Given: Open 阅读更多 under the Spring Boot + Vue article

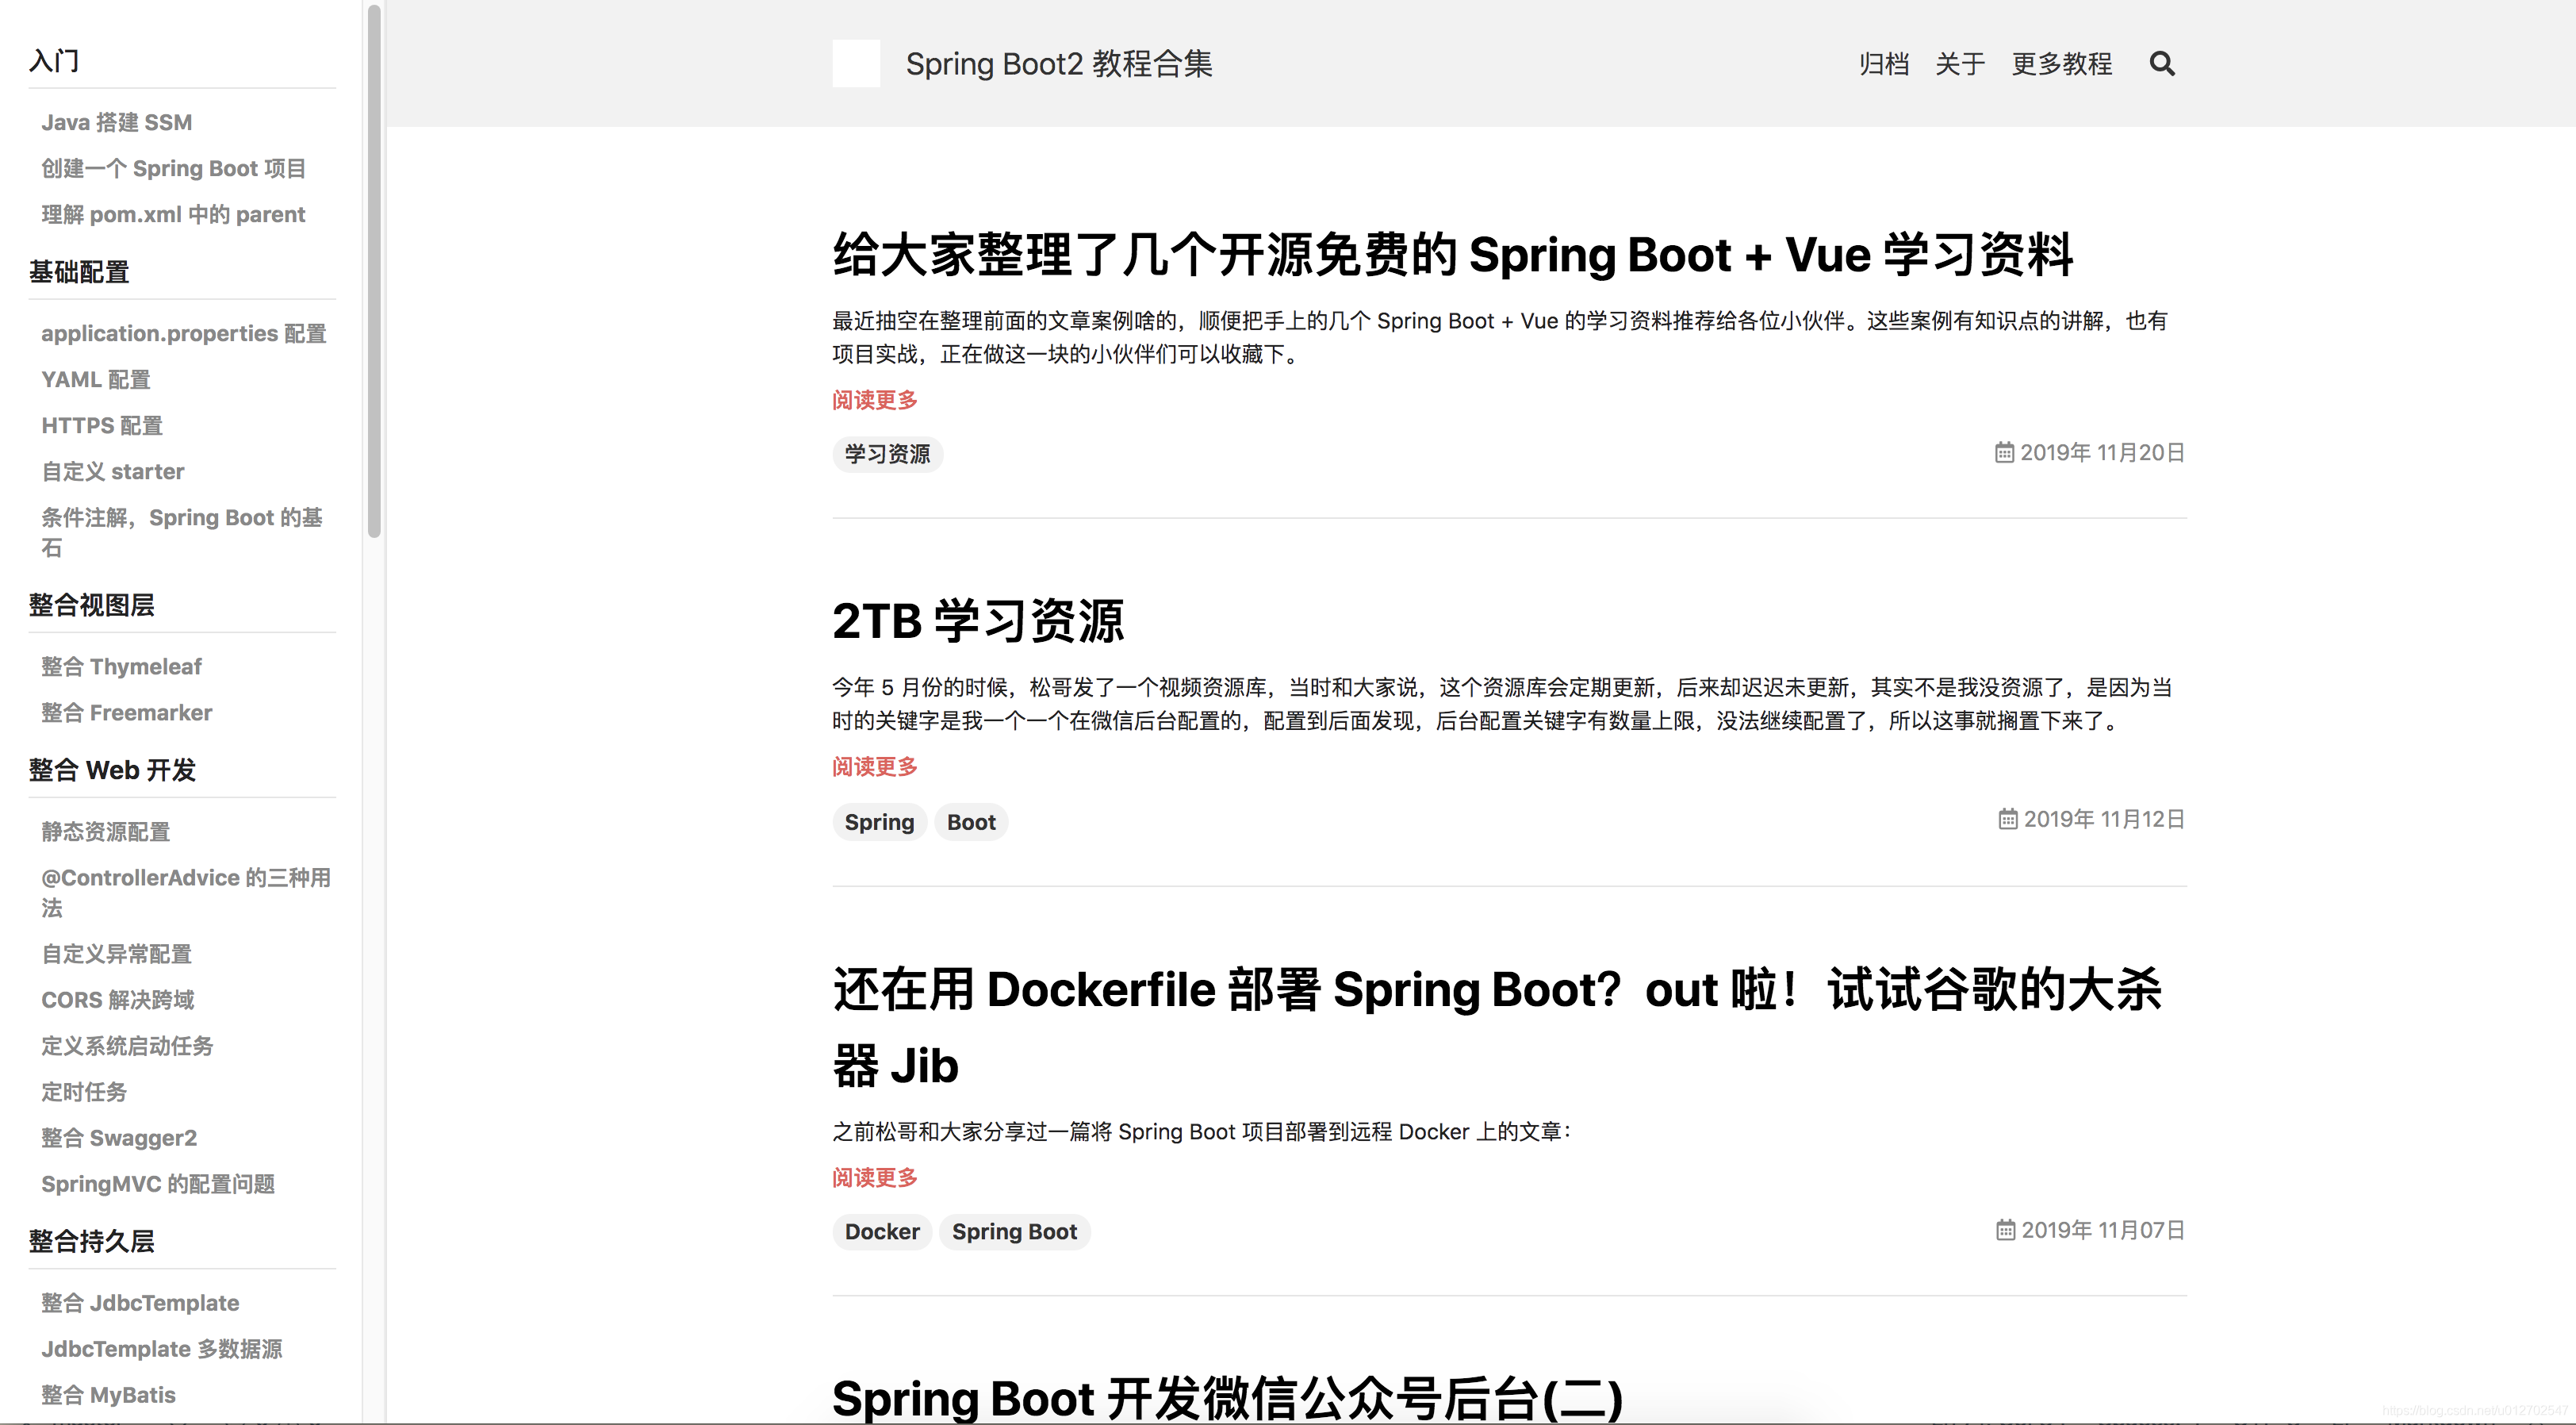Looking at the screenshot, I should (x=873, y=400).
